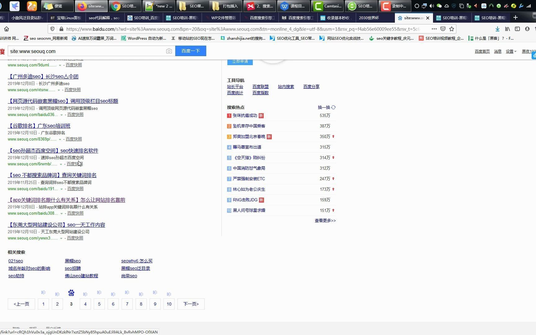The image size is (536, 335).
Task: Expand dropdown arrow beside www.seouq.com/8369p result
Action: (x=60, y=139)
